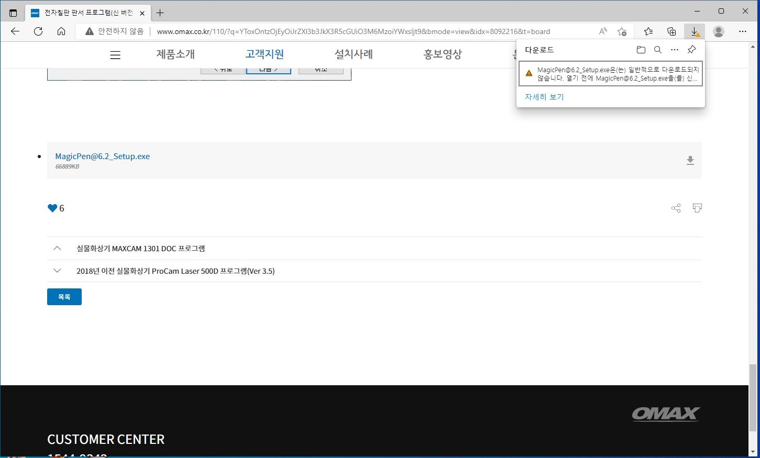Click the address bar URL field
Viewport: 760px width, 458px height.
pyautogui.click(x=354, y=31)
